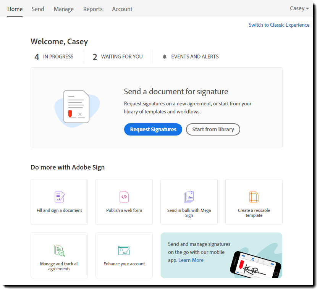Screen dimensions: 317x289
Task: Click Switch to Classic Experience link
Action: (279, 25)
